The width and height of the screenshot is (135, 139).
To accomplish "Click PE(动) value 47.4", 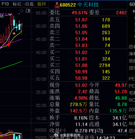I will tap(122, 131).
